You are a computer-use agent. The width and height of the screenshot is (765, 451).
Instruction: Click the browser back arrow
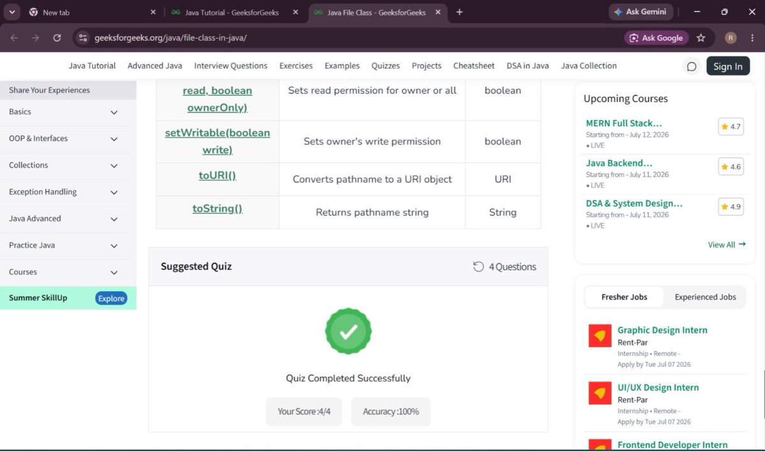point(14,38)
